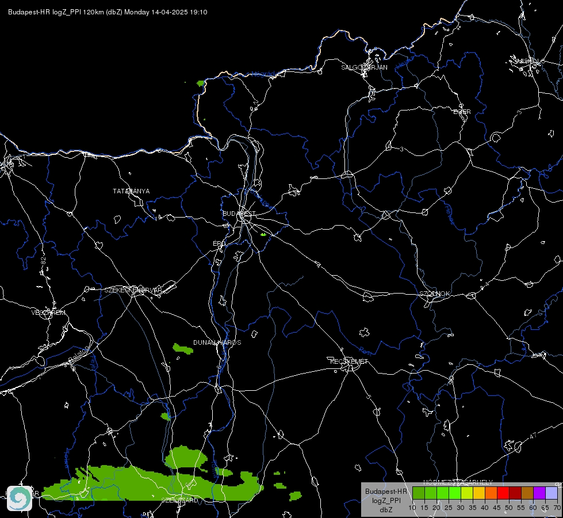Viewport: 563px width, 518px height.
Task: Click the HODMEZOVASARHELY city label
Action: (x=458, y=482)
